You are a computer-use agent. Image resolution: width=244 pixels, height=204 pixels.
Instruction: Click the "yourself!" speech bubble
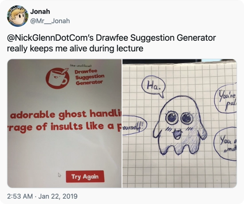click(x=134, y=125)
